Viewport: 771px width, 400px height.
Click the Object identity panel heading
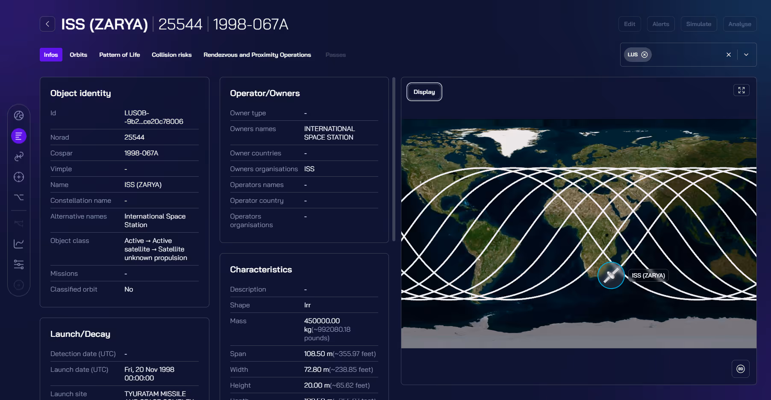(80, 93)
